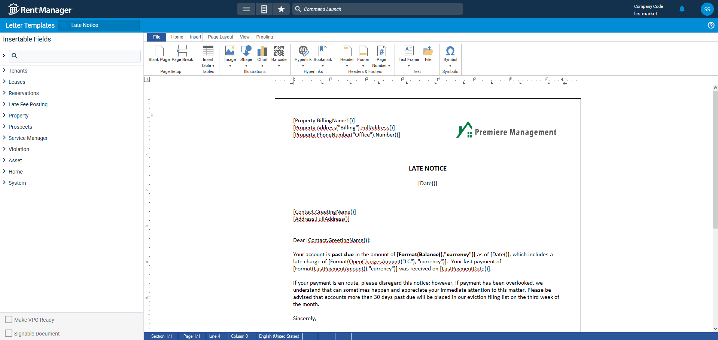This screenshot has width=718, height=340.
Task: Insert a Text Frame
Action: (408, 53)
